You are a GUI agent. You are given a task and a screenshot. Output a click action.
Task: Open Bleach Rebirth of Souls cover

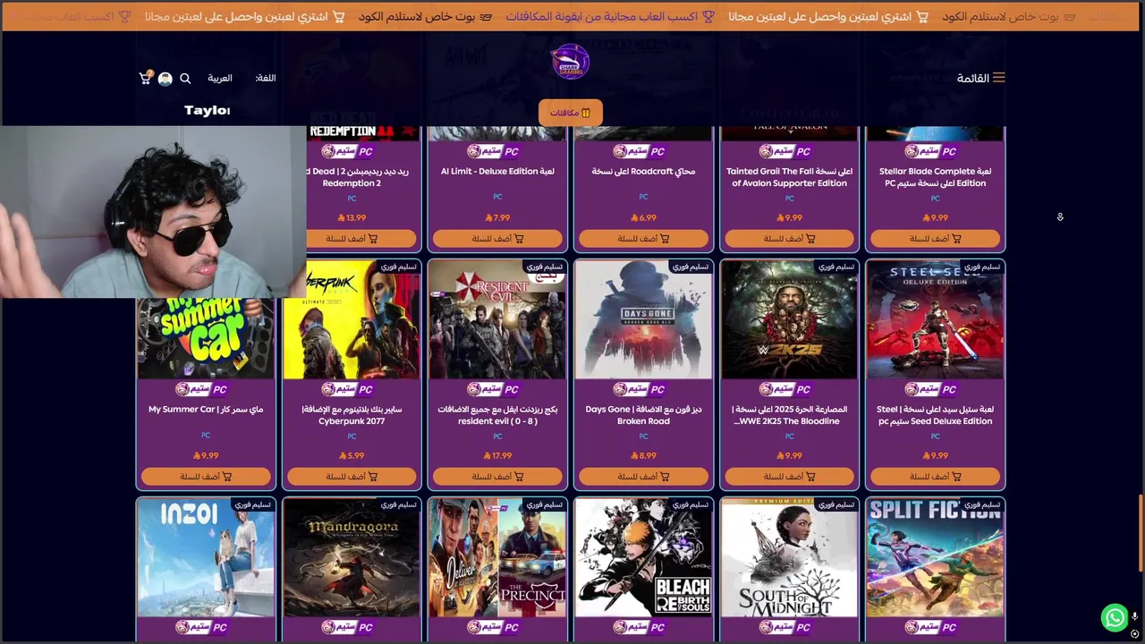pyautogui.click(x=643, y=557)
